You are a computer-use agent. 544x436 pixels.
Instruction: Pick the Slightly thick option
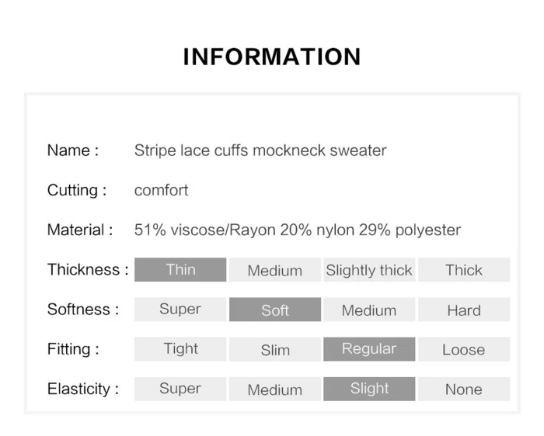click(x=369, y=269)
